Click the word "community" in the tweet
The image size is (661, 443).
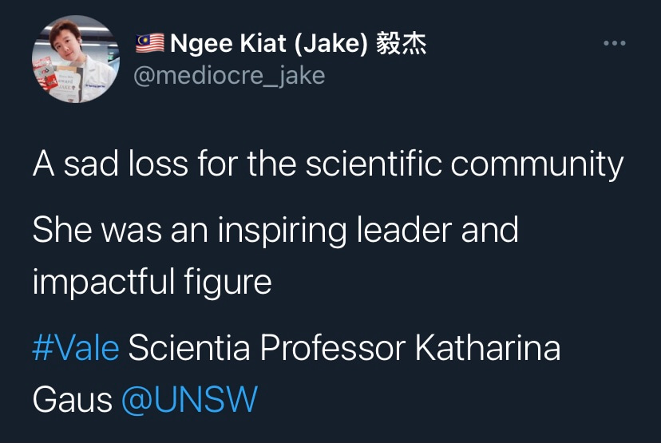tap(536, 165)
